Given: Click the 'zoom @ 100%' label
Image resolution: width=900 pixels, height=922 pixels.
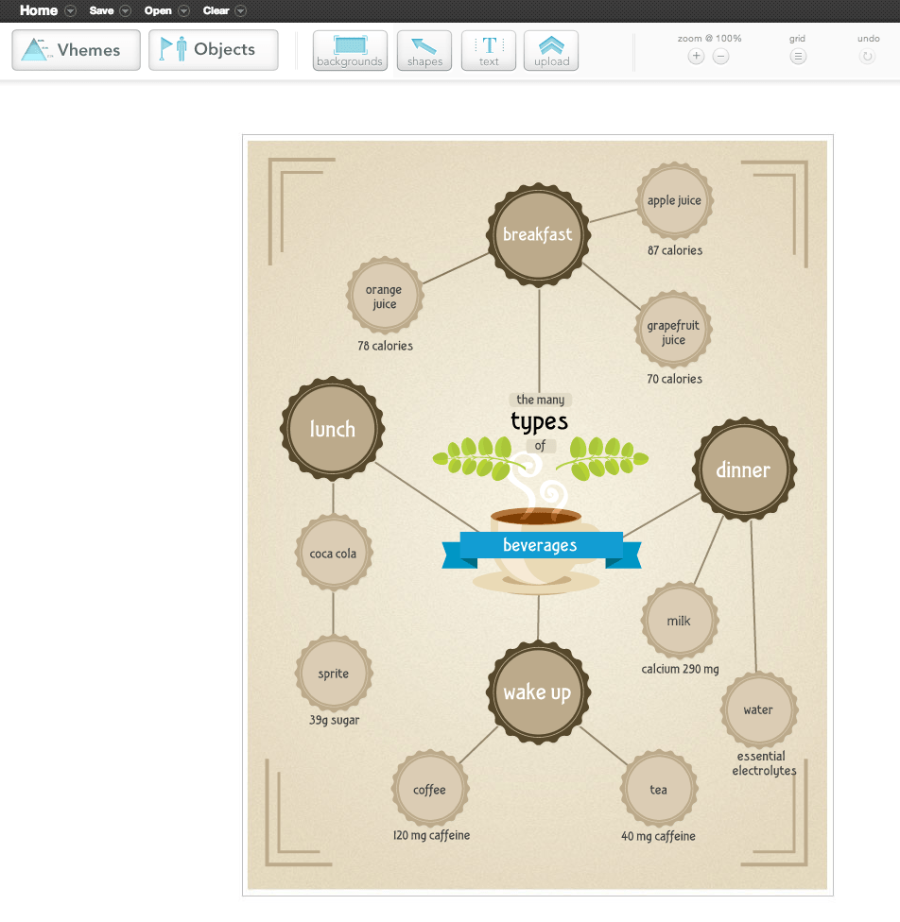Looking at the screenshot, I should pyautogui.click(x=709, y=38).
